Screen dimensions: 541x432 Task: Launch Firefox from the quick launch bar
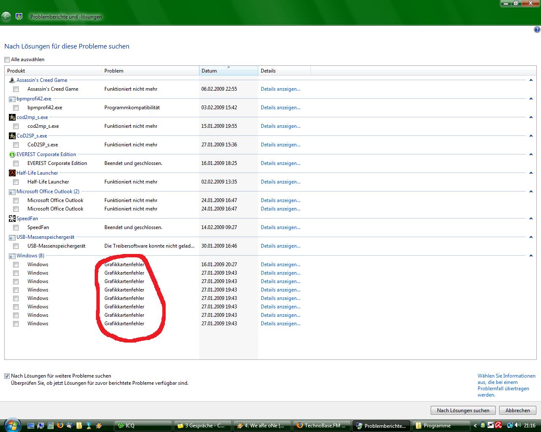[x=60, y=426]
